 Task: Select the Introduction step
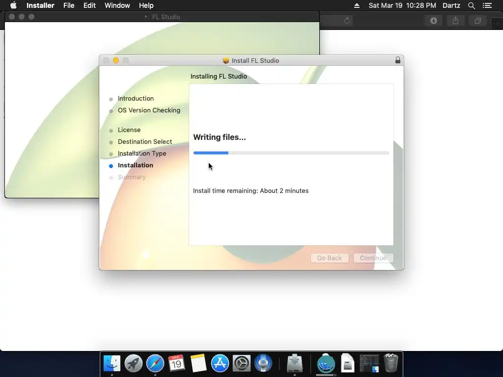(x=136, y=98)
